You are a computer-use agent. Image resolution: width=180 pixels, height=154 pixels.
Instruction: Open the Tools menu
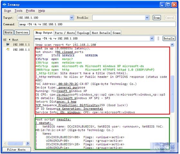tap(18, 11)
